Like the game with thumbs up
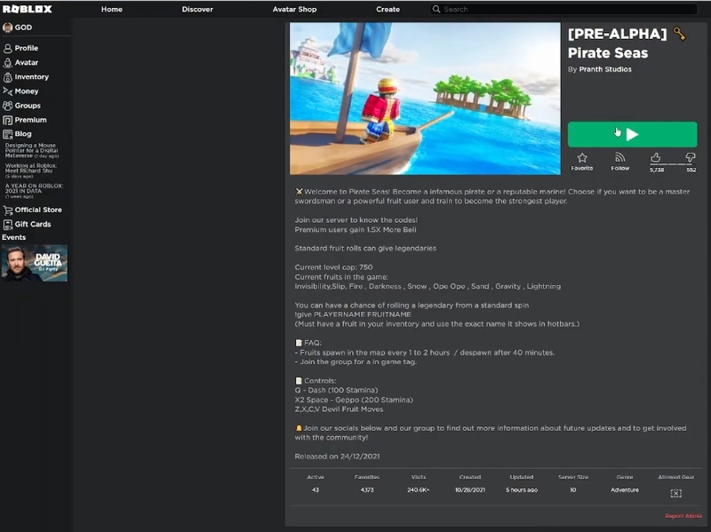The width and height of the screenshot is (711, 532). [655, 158]
